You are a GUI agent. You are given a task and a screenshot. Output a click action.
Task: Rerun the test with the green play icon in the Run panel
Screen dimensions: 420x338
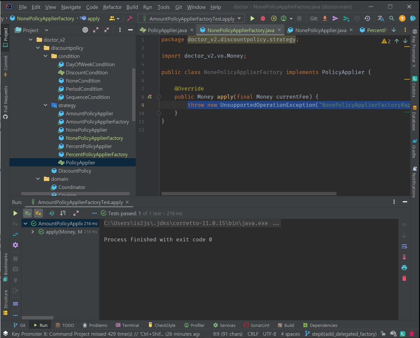pyautogui.click(x=15, y=213)
